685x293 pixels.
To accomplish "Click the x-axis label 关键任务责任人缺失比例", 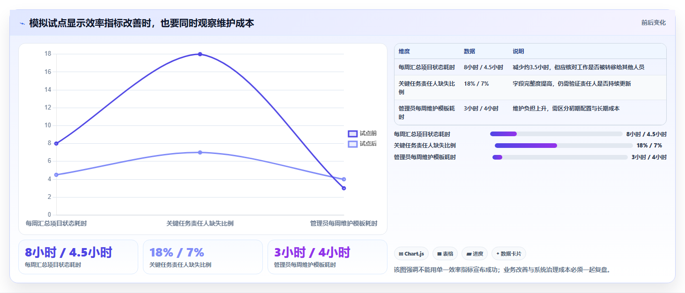I will click(x=200, y=224).
